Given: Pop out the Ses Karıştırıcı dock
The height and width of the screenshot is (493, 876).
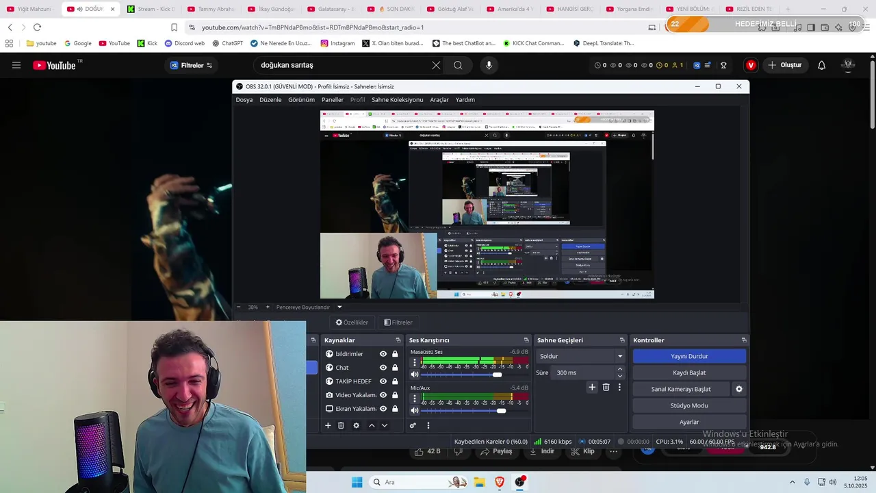Looking at the screenshot, I should 526,340.
